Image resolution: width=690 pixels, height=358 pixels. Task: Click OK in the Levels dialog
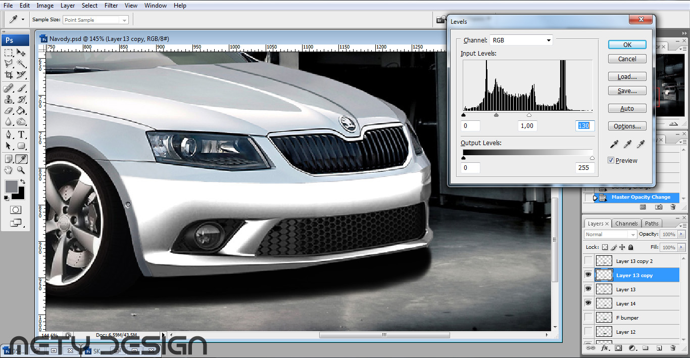pos(627,44)
